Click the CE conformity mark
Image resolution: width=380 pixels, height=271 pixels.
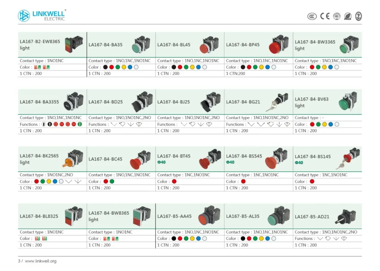pos(325,16)
